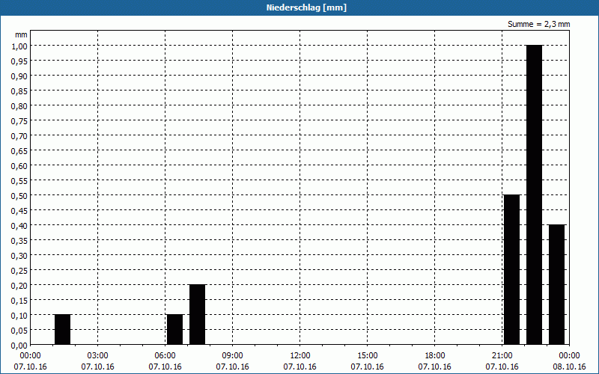Click the tallest bar reaching 1,00 mm
This screenshot has height=374, width=599.
point(534,195)
